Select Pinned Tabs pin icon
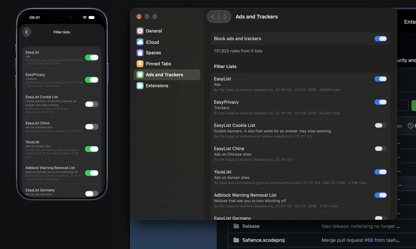The width and height of the screenshot is (416, 249). pos(140,64)
